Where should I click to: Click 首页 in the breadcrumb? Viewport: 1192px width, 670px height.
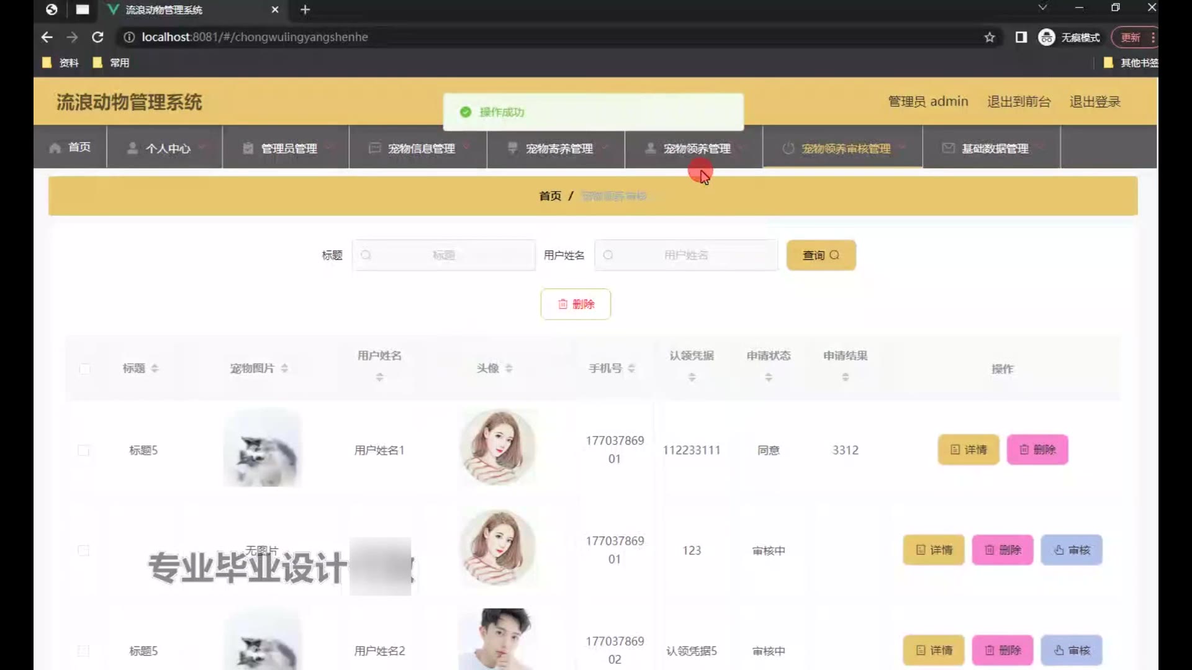tap(550, 196)
